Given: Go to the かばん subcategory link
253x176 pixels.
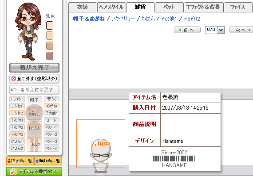Looking at the screenshot, I should click(148, 19).
